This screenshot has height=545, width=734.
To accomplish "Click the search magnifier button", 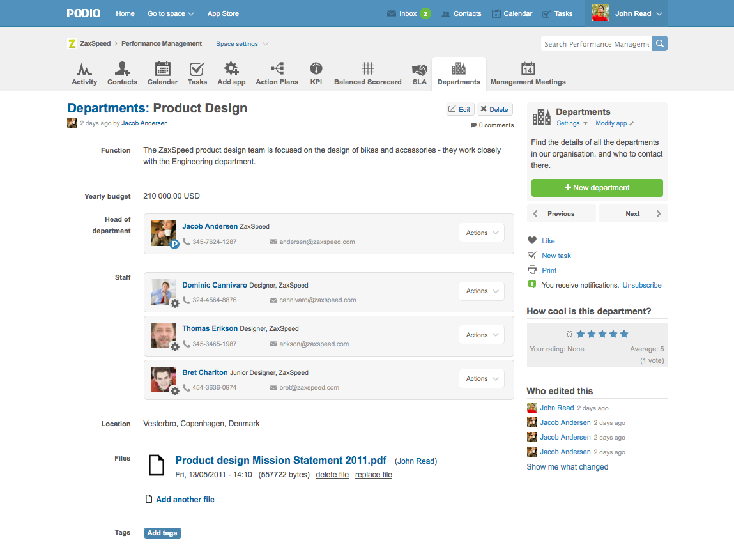I will click(660, 44).
